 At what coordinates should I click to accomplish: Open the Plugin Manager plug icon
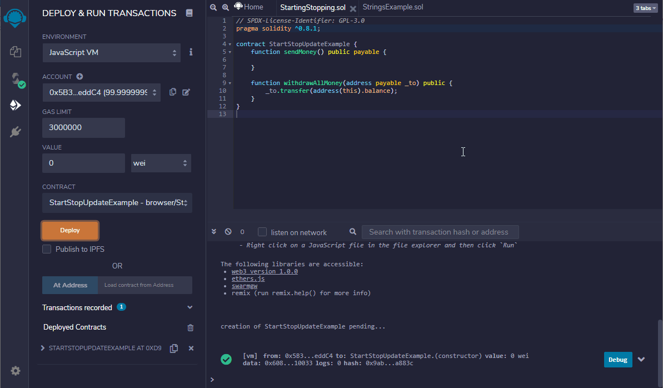pyautogui.click(x=15, y=132)
